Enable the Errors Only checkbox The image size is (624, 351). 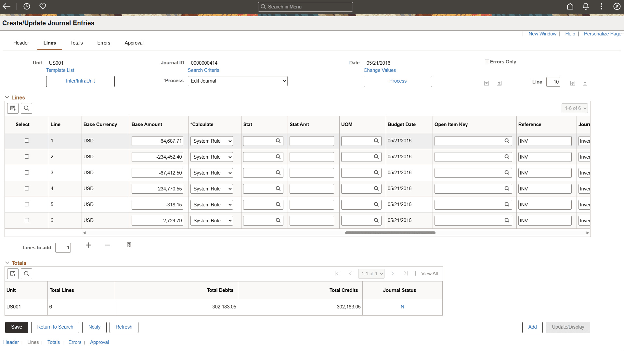point(487,61)
